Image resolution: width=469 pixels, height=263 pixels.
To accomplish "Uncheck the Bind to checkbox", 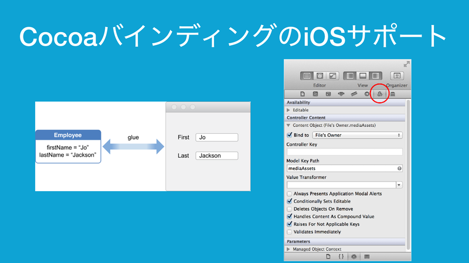I will 289,135.
